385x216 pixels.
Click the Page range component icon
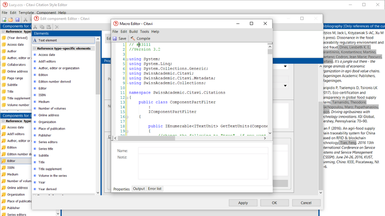tap(4, 78)
